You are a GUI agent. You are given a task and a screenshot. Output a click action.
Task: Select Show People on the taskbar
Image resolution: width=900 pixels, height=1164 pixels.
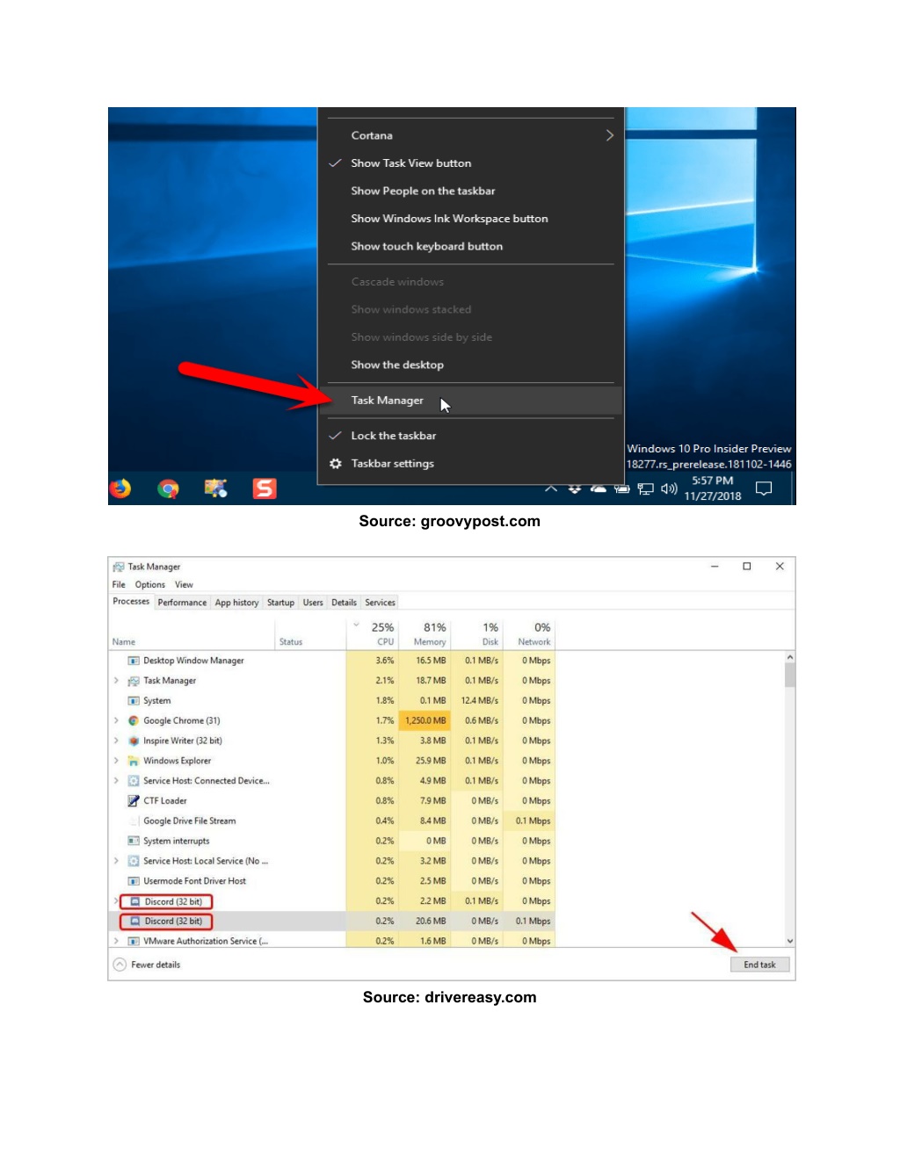tap(470, 191)
